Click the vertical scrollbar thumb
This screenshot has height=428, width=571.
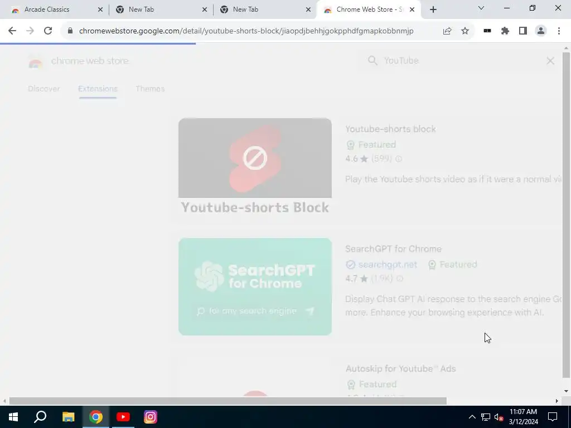click(x=566, y=215)
